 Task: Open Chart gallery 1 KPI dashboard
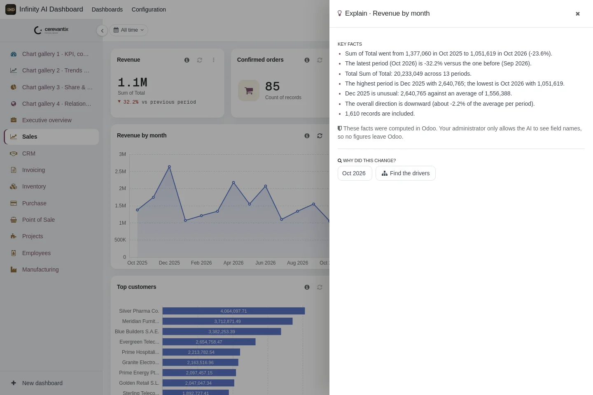(51, 54)
